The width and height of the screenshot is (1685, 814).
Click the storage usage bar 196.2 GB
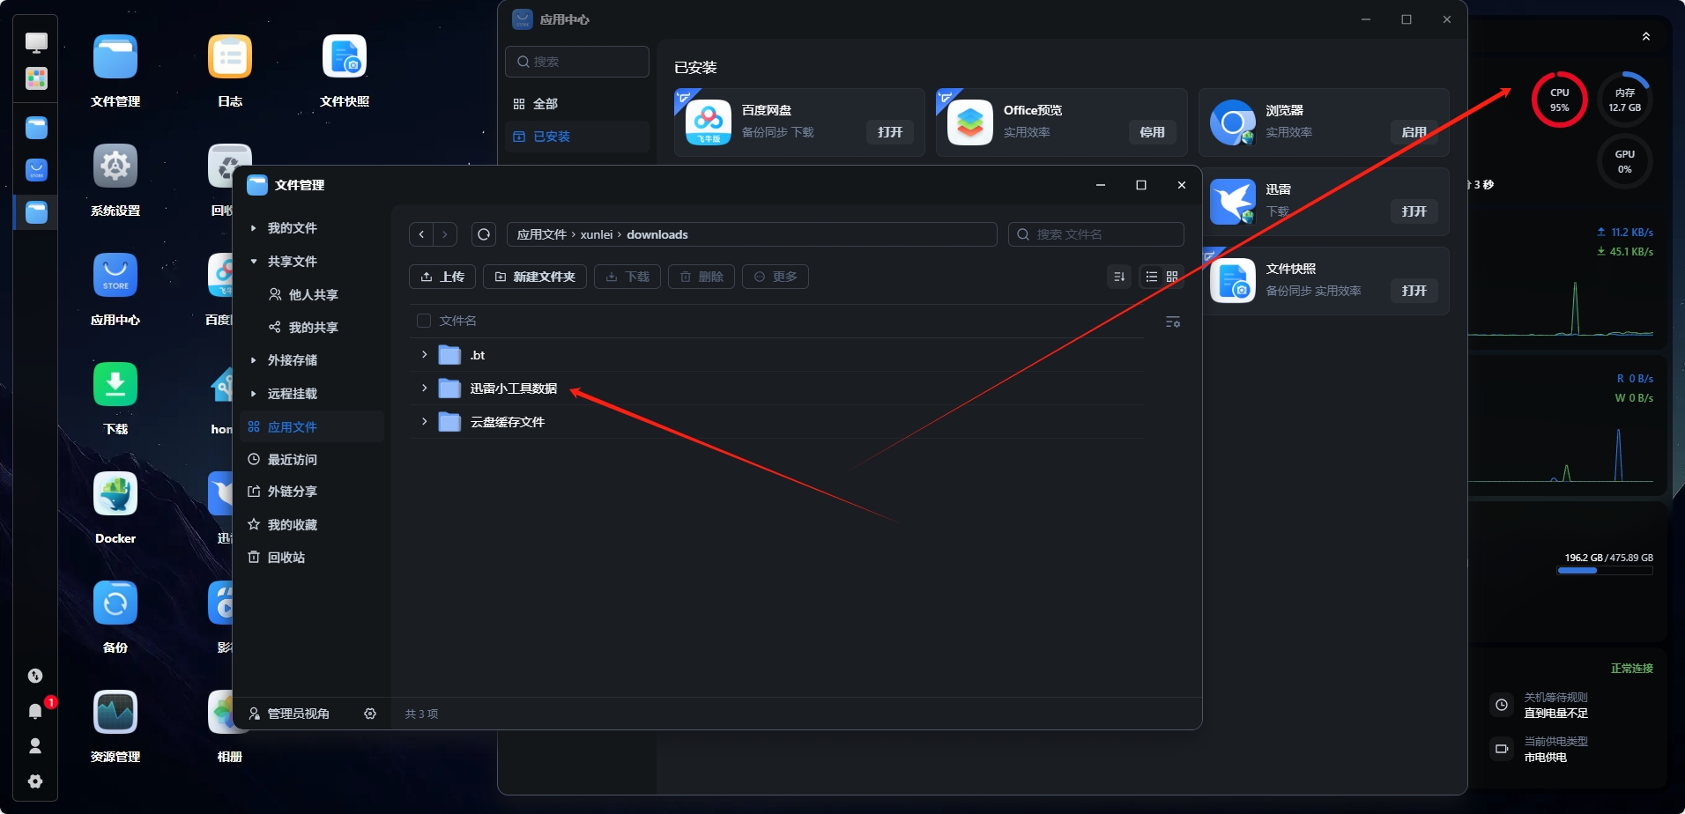(x=1605, y=571)
